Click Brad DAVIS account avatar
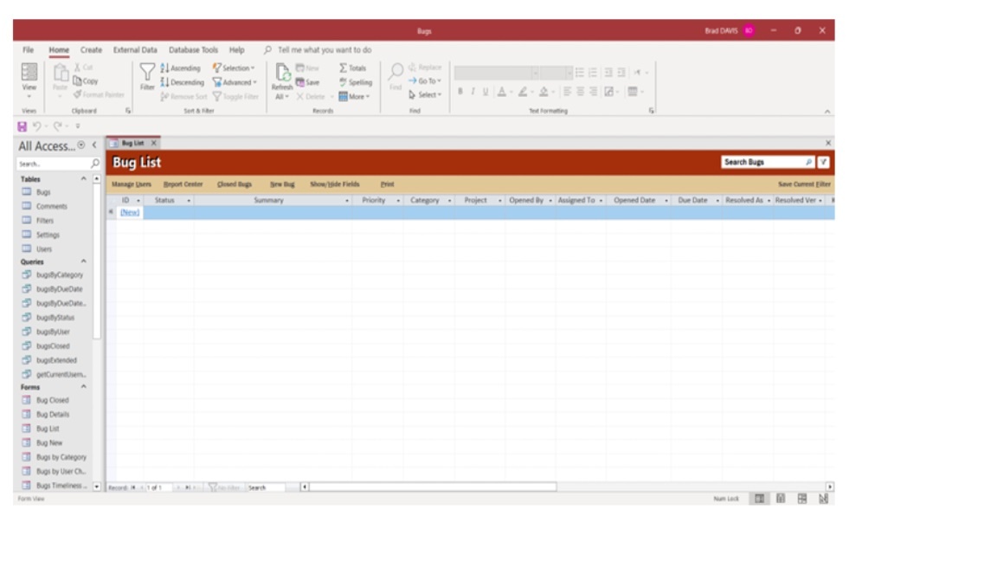 (749, 30)
